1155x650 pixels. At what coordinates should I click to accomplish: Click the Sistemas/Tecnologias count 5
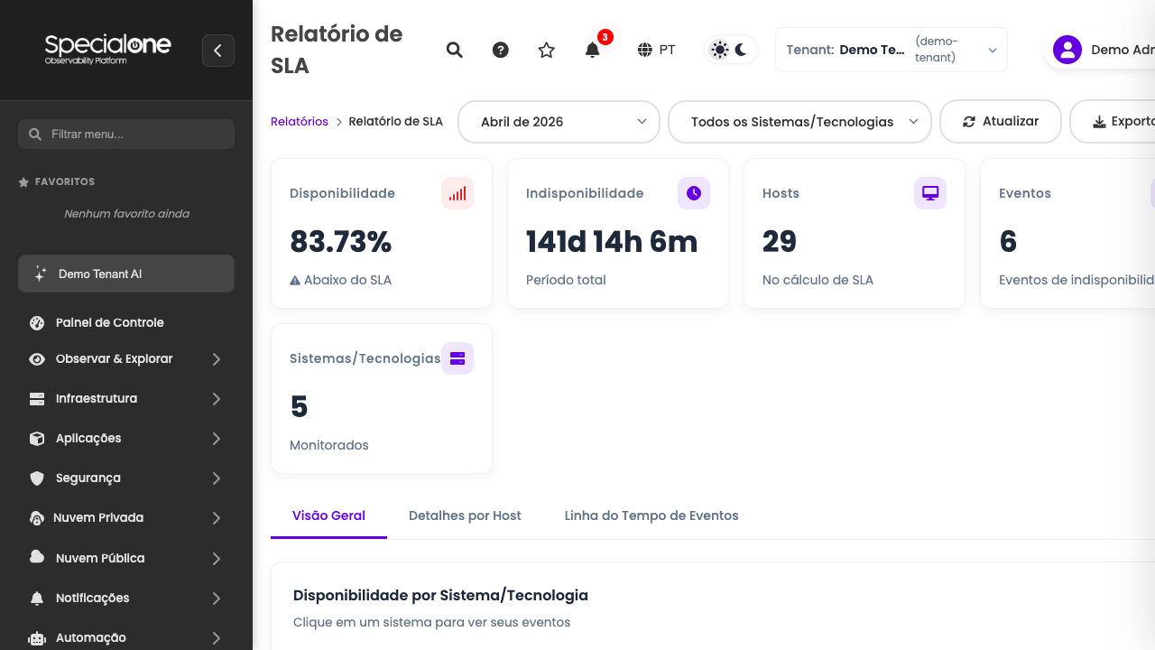(299, 407)
